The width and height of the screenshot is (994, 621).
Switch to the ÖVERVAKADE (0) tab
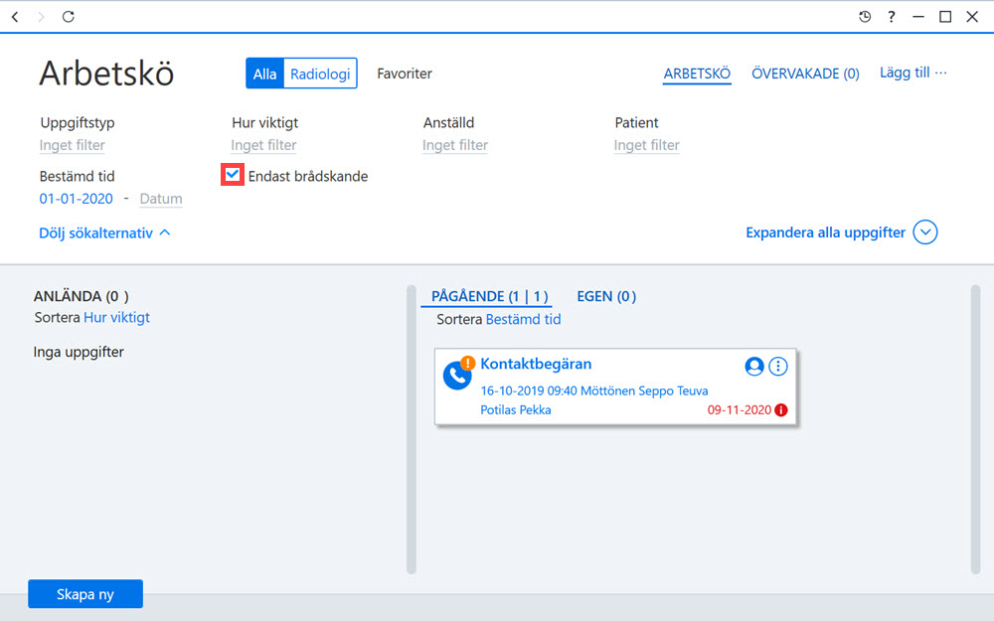[x=805, y=74]
